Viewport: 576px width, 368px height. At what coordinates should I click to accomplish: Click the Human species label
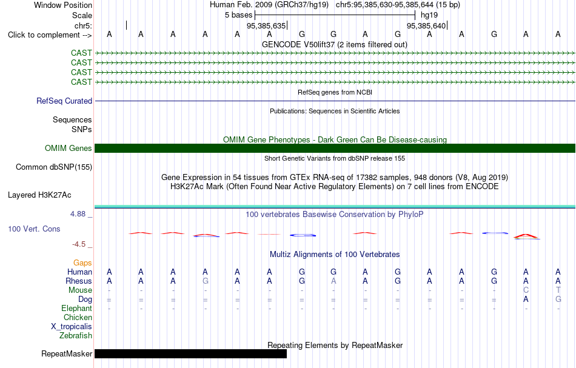tap(79, 272)
